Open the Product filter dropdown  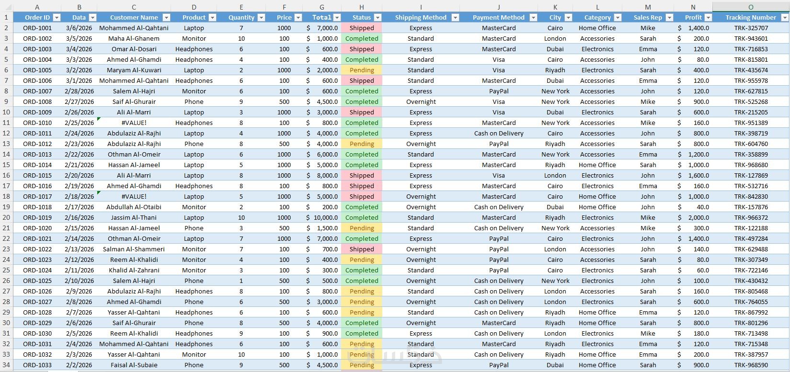(212, 17)
